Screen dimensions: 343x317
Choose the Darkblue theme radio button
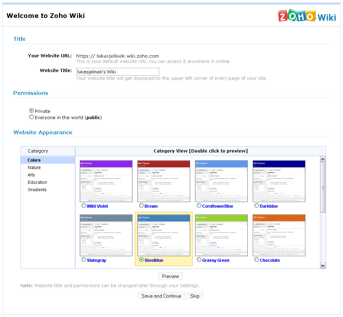[257, 206]
